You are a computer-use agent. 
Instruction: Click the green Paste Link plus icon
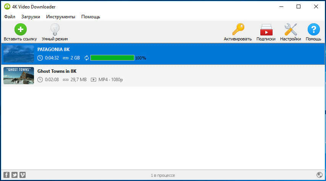tap(21, 29)
